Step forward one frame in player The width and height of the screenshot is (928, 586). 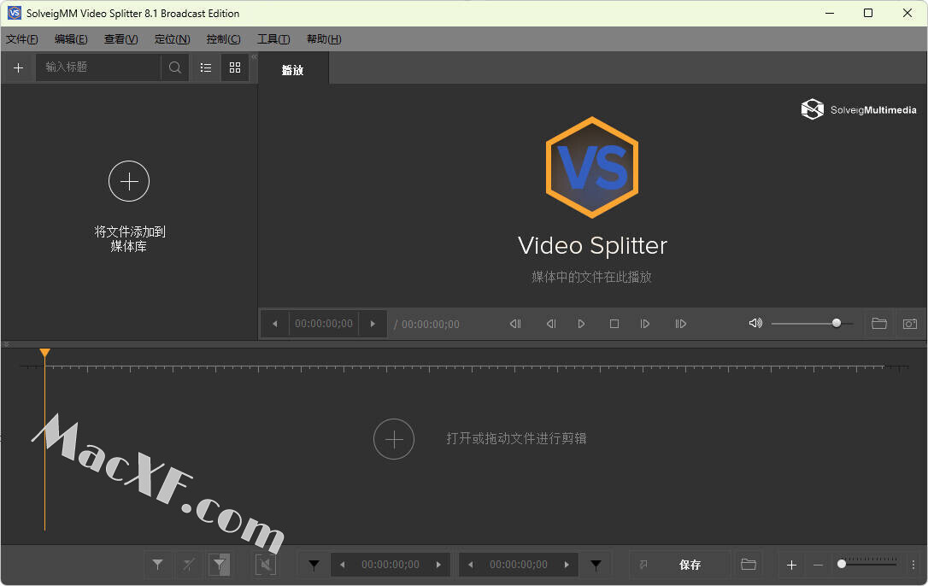[x=645, y=324]
